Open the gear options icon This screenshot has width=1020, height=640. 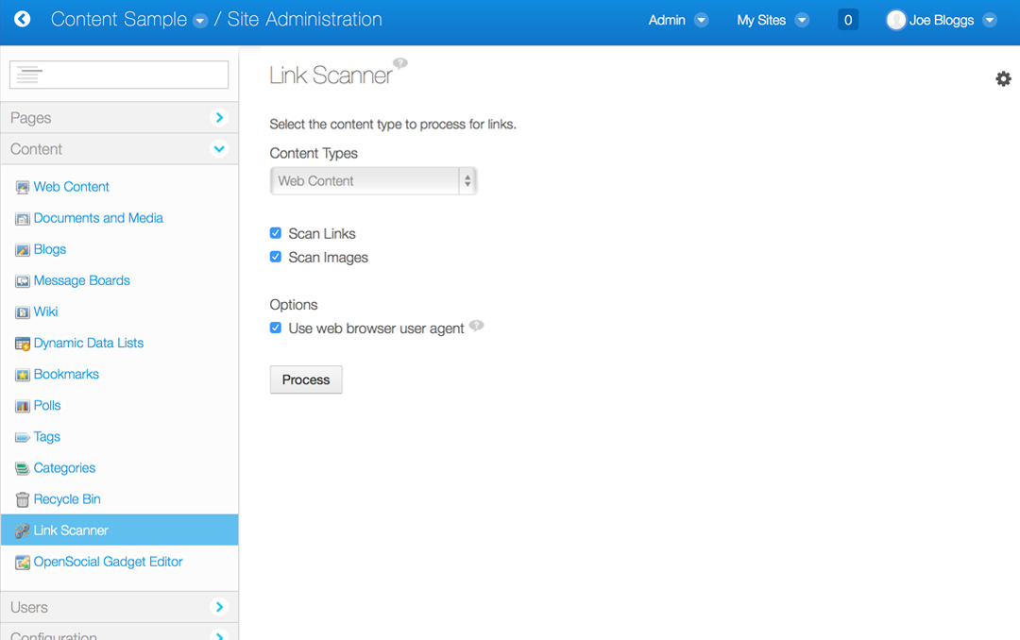pyautogui.click(x=1003, y=78)
